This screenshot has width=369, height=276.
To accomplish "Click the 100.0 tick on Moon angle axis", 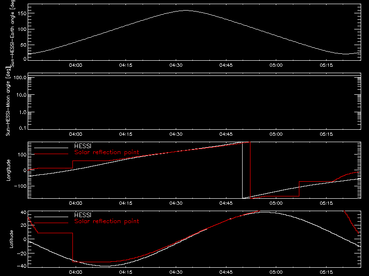I will click(20, 77).
